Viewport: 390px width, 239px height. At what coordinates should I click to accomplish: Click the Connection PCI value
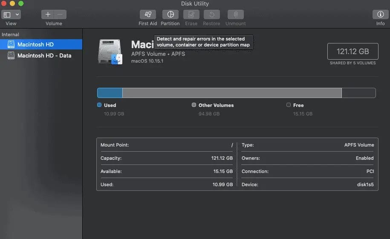coord(370,171)
